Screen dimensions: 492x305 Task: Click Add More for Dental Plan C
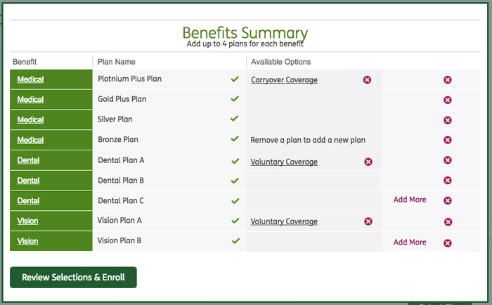[x=410, y=200]
